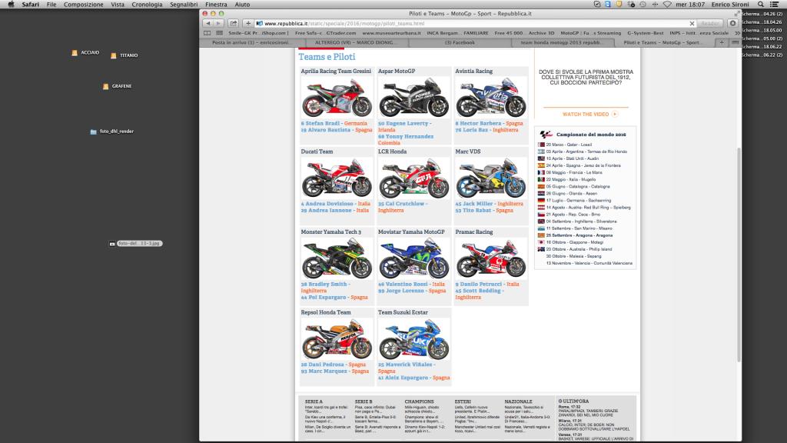
Task: Click the Aprilia Racing Team Gresini bike image
Action: 337,98
